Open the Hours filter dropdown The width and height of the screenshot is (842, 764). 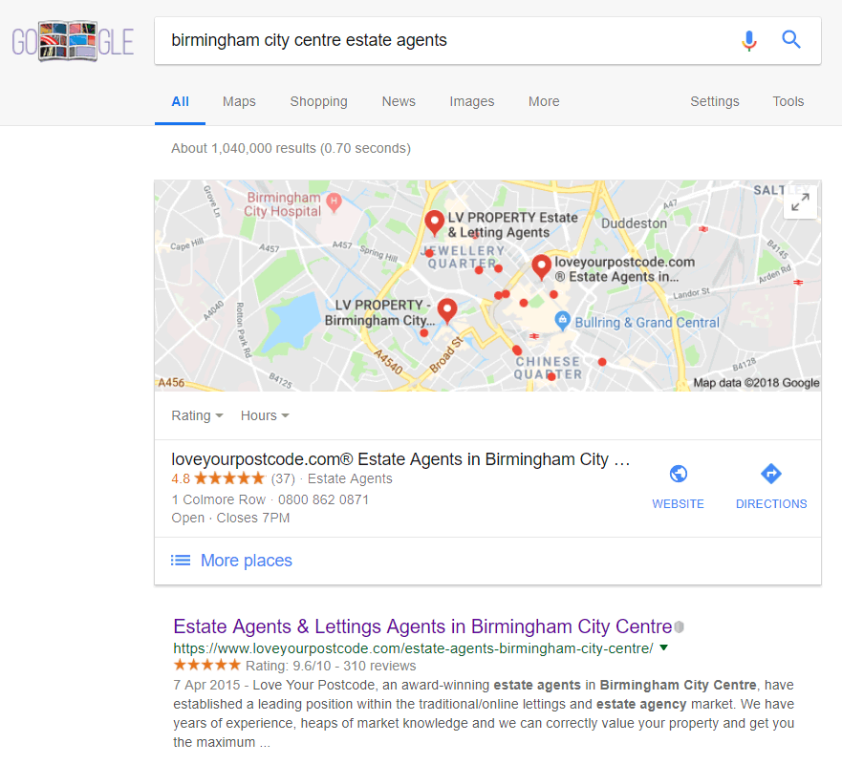point(265,415)
